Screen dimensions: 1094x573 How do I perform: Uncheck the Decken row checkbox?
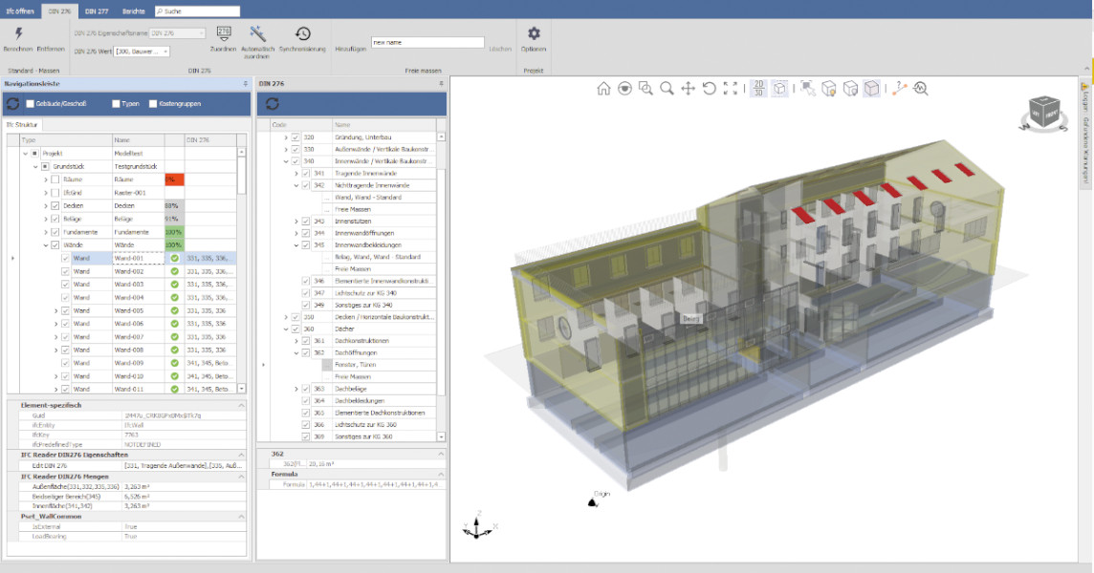click(x=55, y=206)
